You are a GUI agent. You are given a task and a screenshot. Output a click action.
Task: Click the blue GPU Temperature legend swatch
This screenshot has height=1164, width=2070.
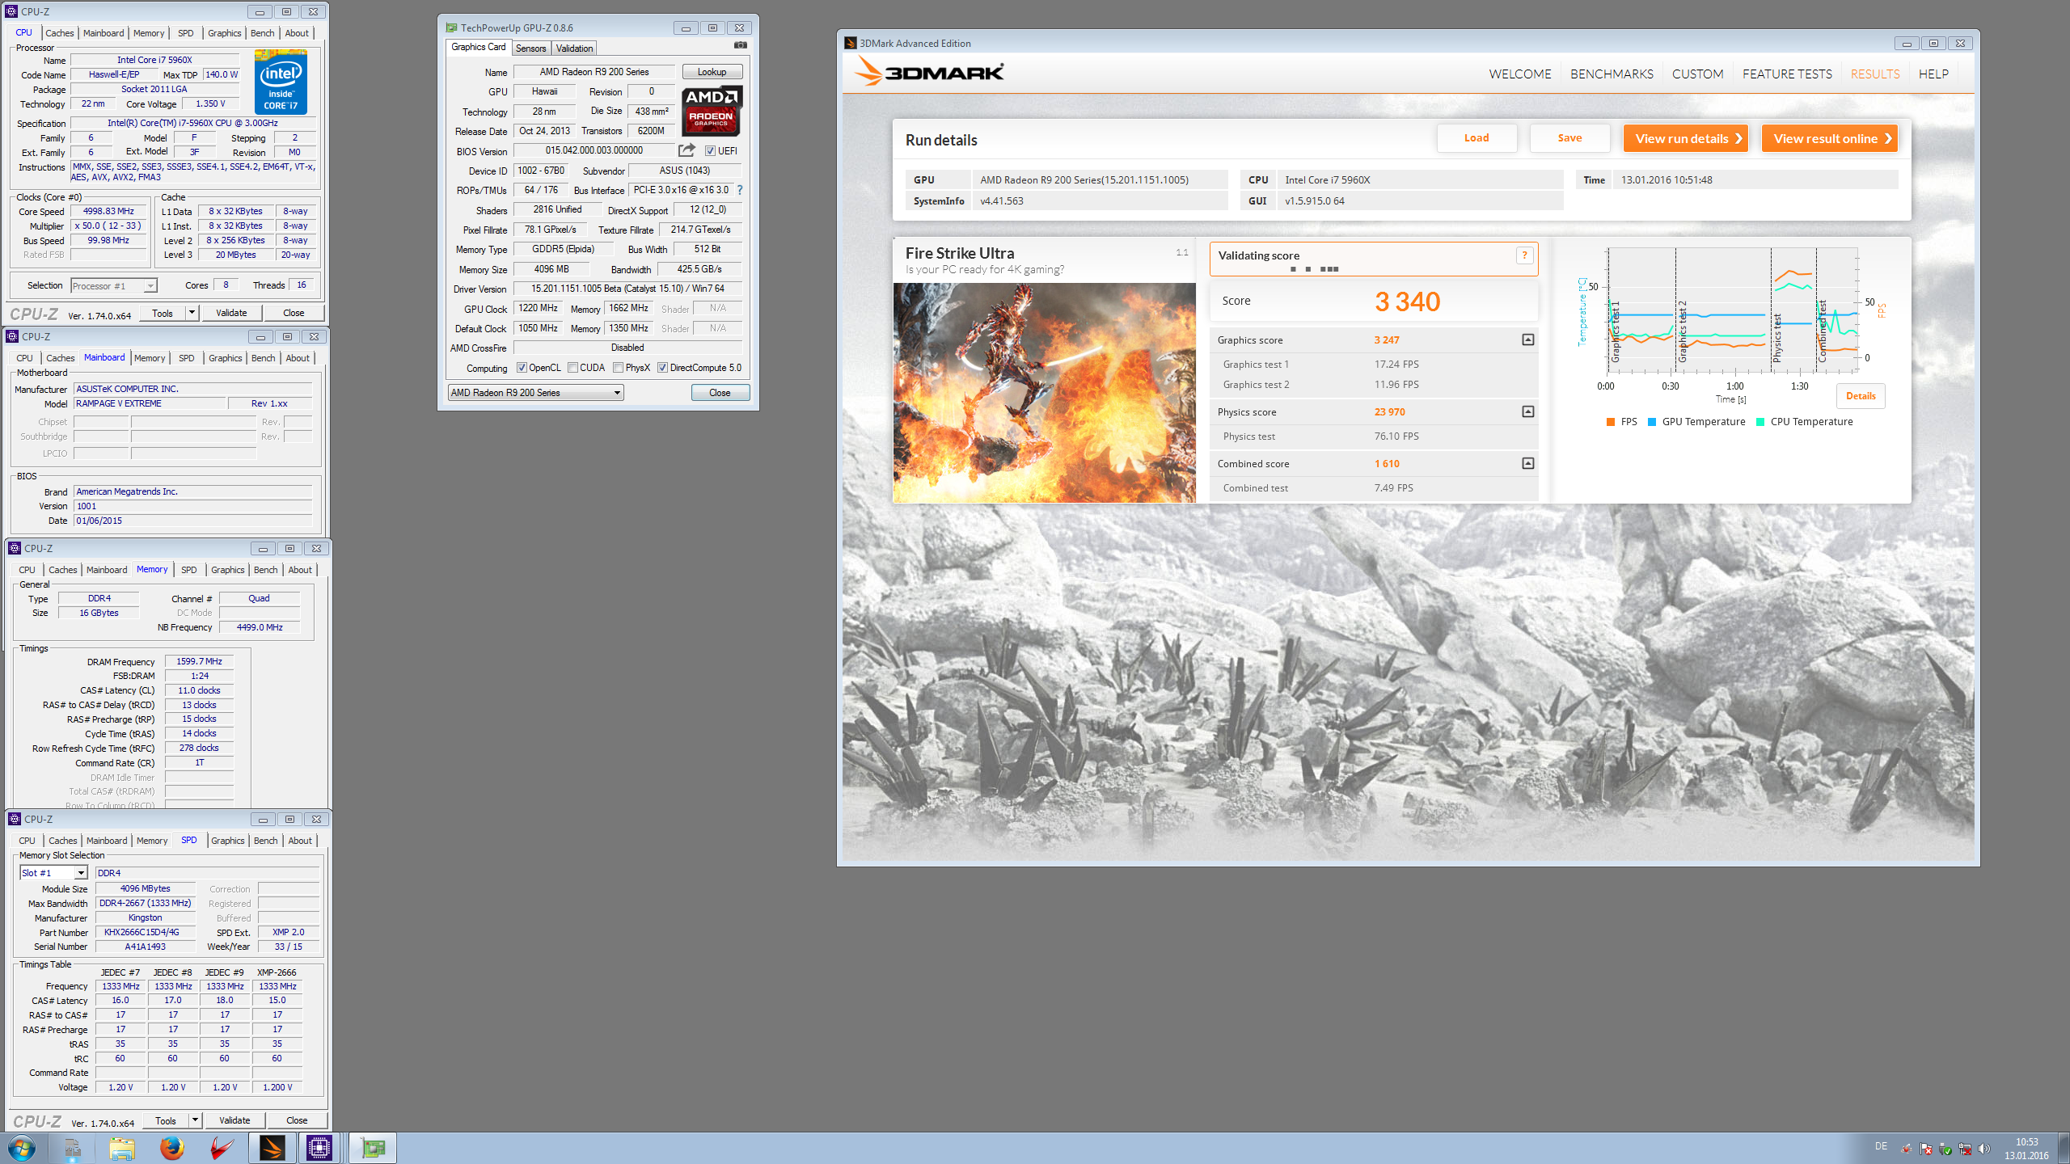[x=1652, y=422]
